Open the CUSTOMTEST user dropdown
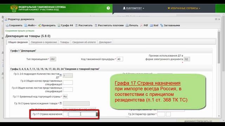 click(134, 8)
